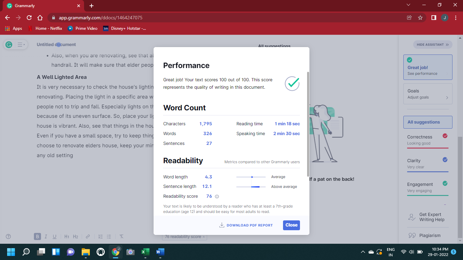Bookmark this page with the star icon

pos(420,18)
